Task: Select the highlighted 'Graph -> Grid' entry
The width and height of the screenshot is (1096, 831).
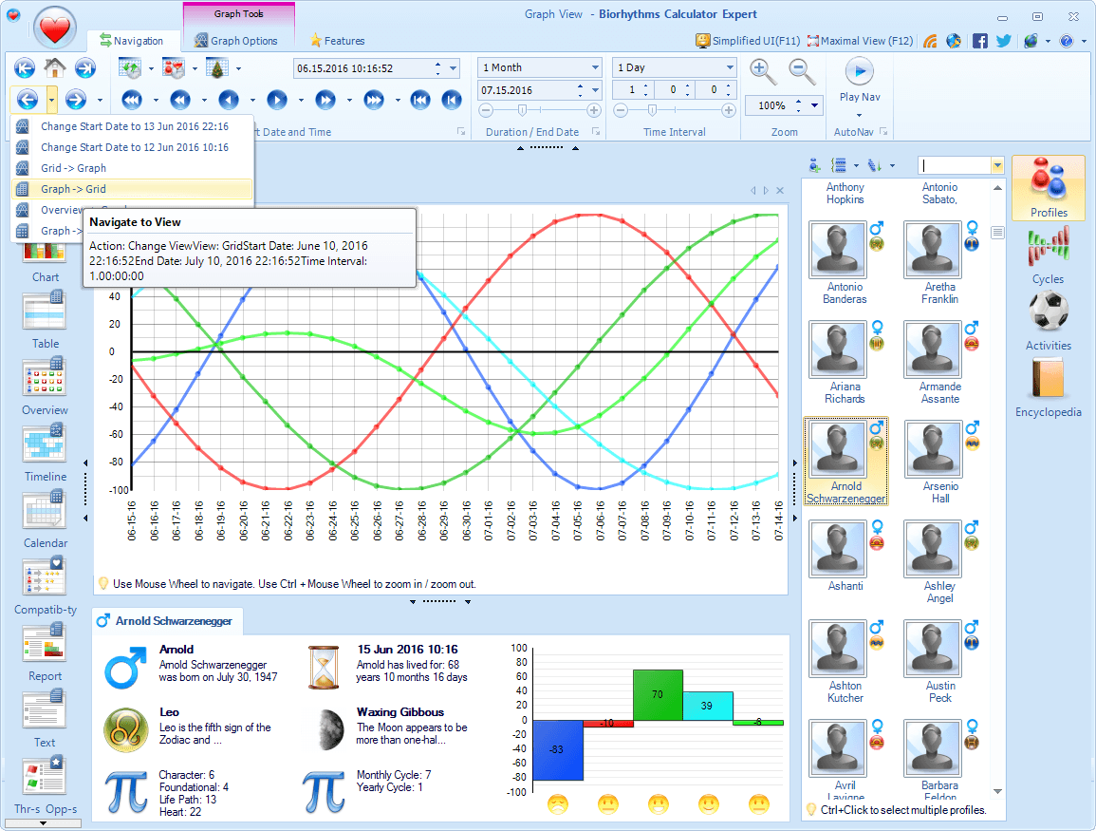Action: tap(132, 189)
